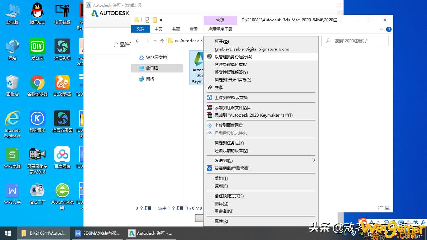Launch the 格式工厂 desktop icon

click(x=37, y=194)
